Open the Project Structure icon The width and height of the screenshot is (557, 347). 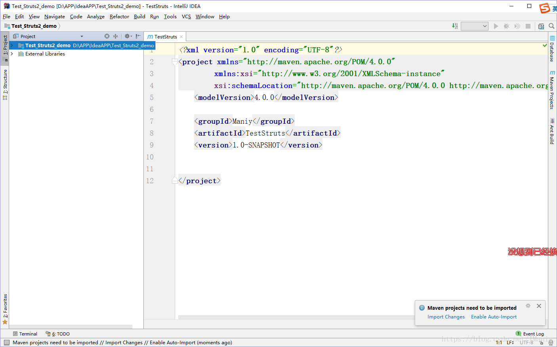coord(541,26)
